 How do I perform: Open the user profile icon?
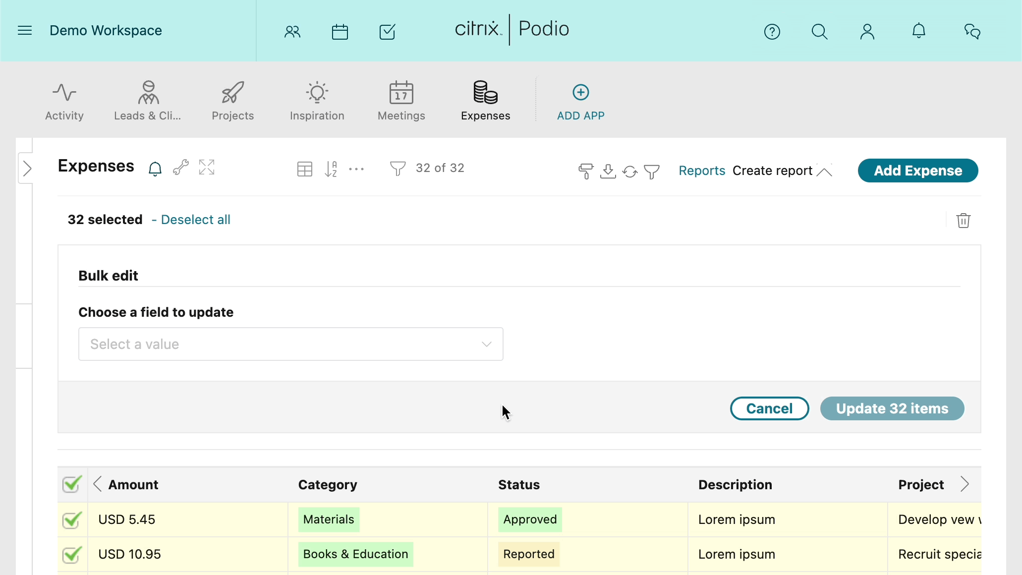[x=867, y=32]
